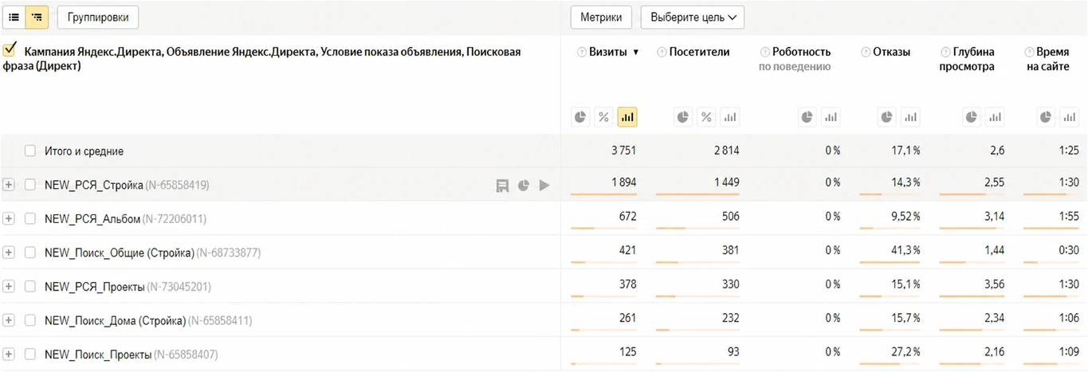Expand the NEW_РСЯ_Стройка row
The height and width of the screenshot is (372, 1088).
9,185
